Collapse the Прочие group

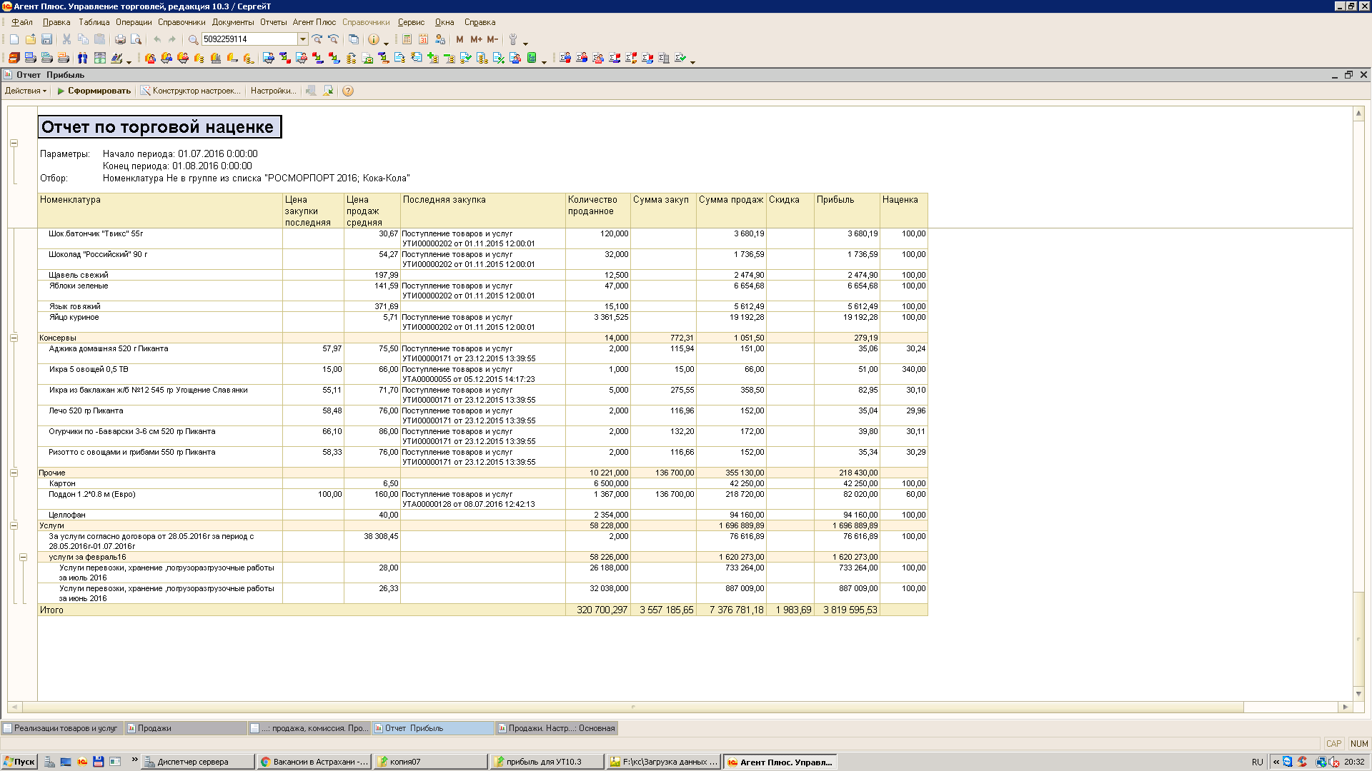[14, 473]
